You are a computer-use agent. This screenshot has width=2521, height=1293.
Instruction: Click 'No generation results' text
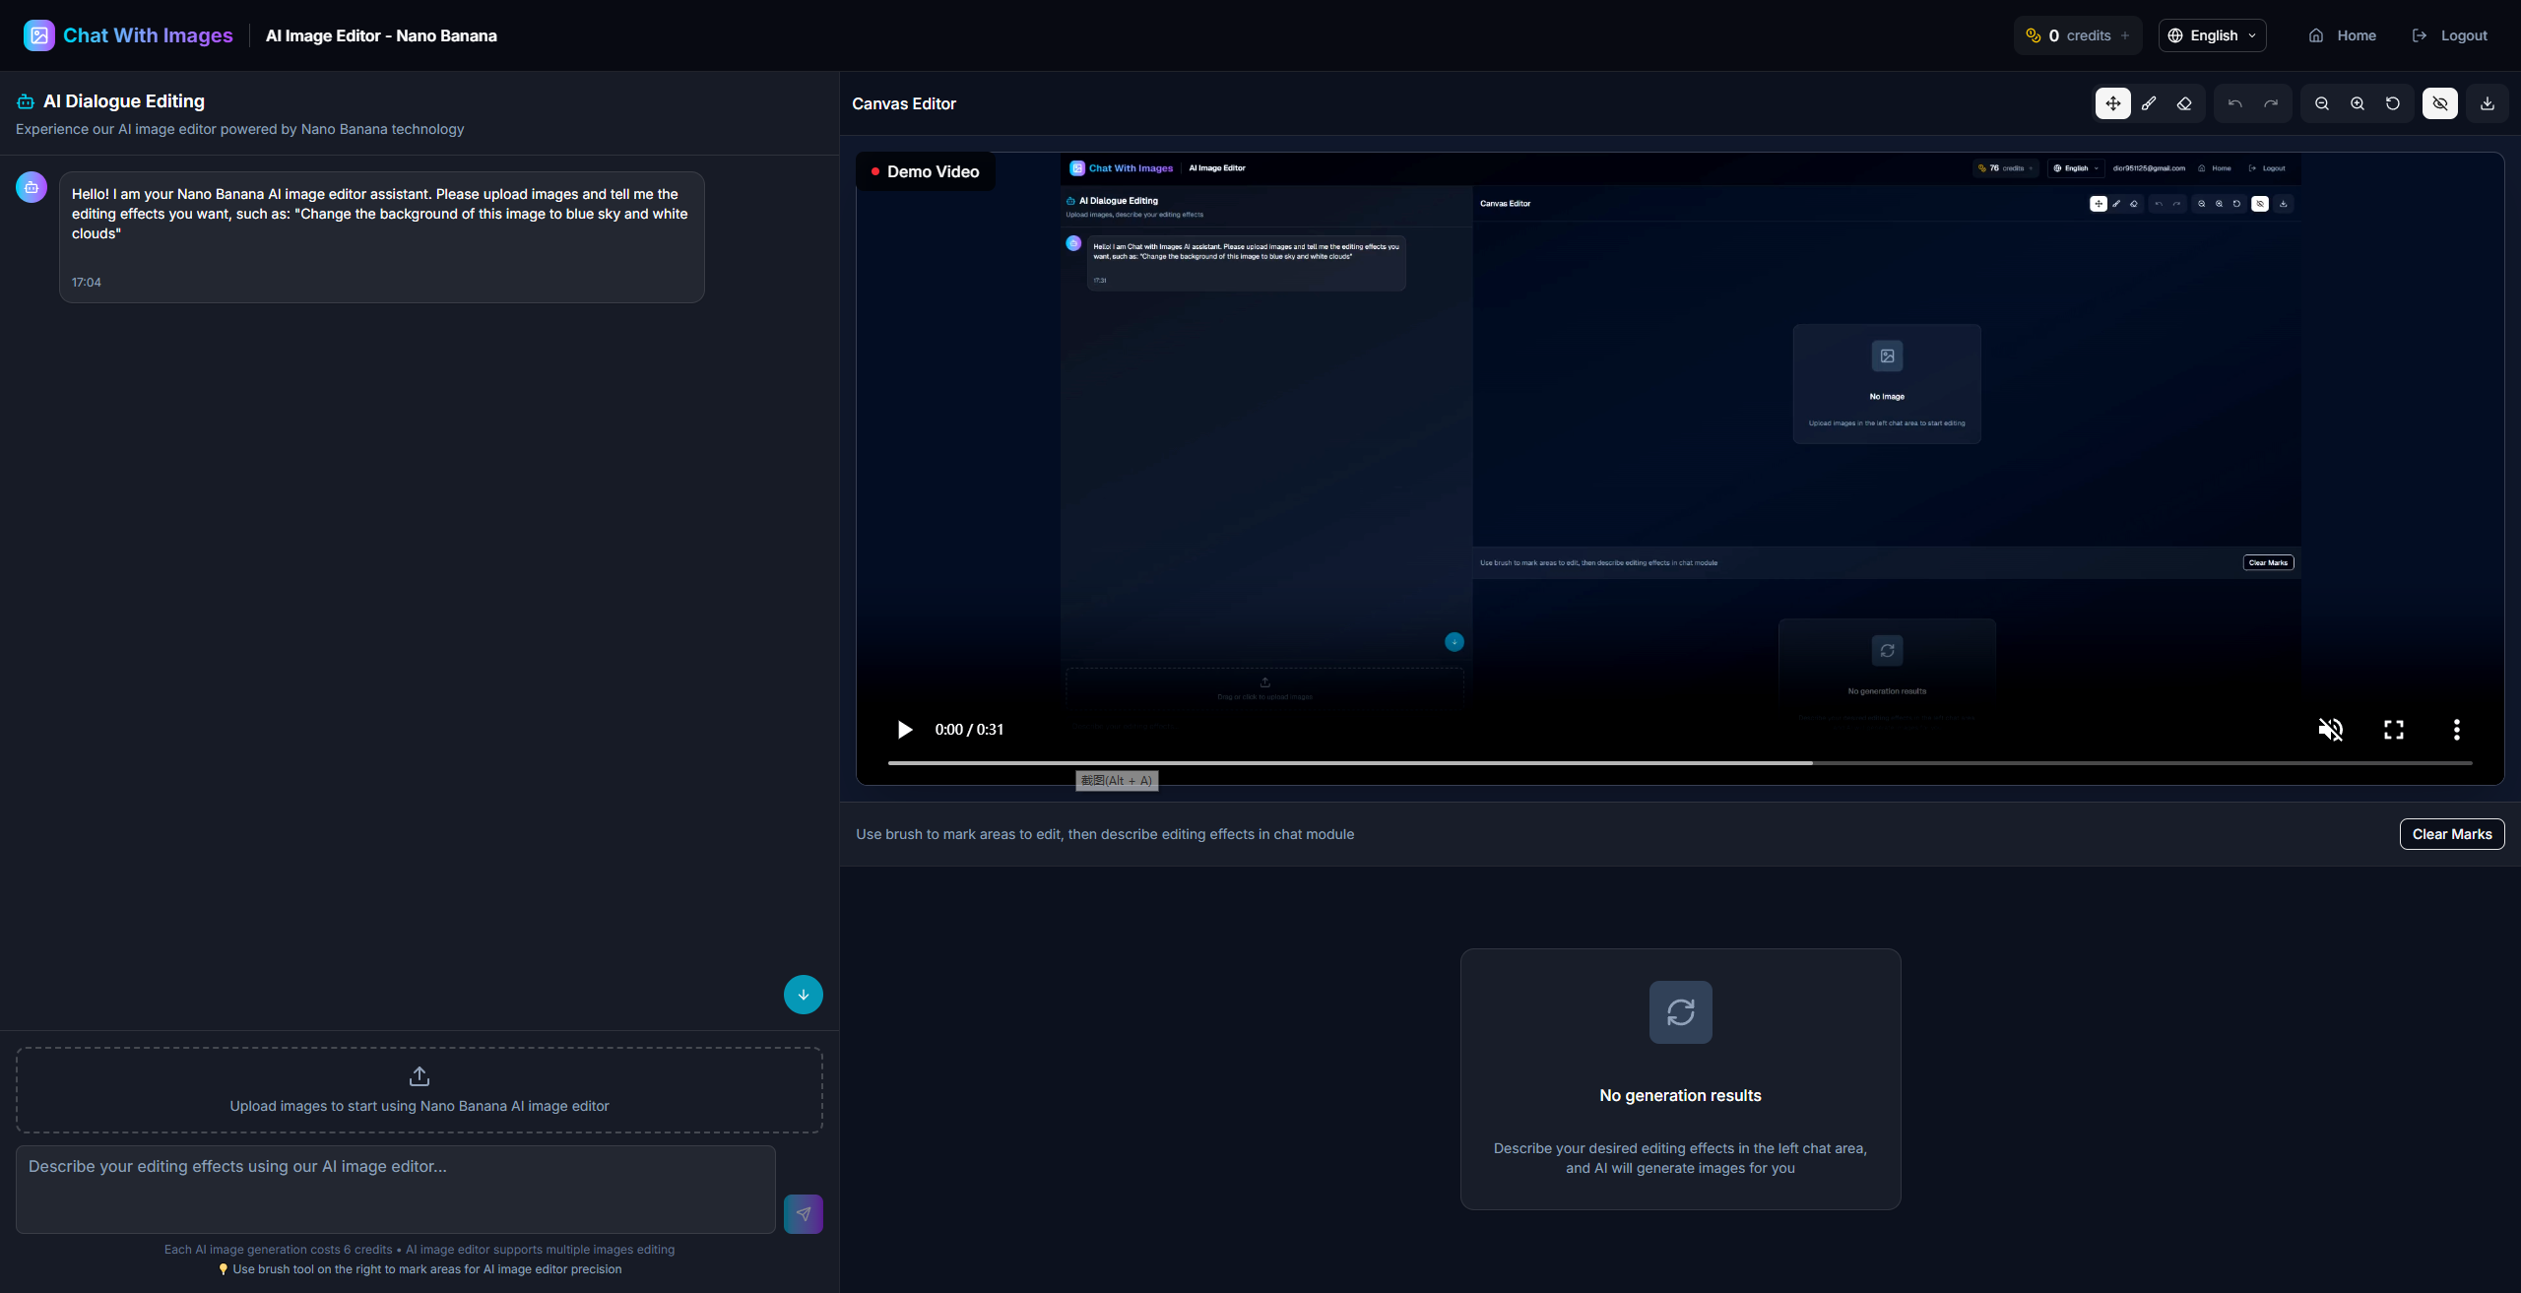pyautogui.click(x=1680, y=1096)
